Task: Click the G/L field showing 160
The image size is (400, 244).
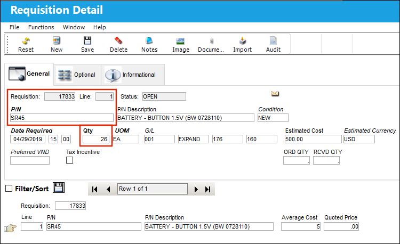Action: point(262,139)
